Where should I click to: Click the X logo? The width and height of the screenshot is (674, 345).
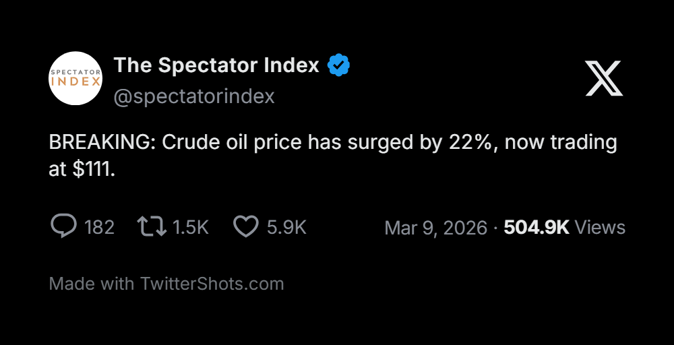604,78
